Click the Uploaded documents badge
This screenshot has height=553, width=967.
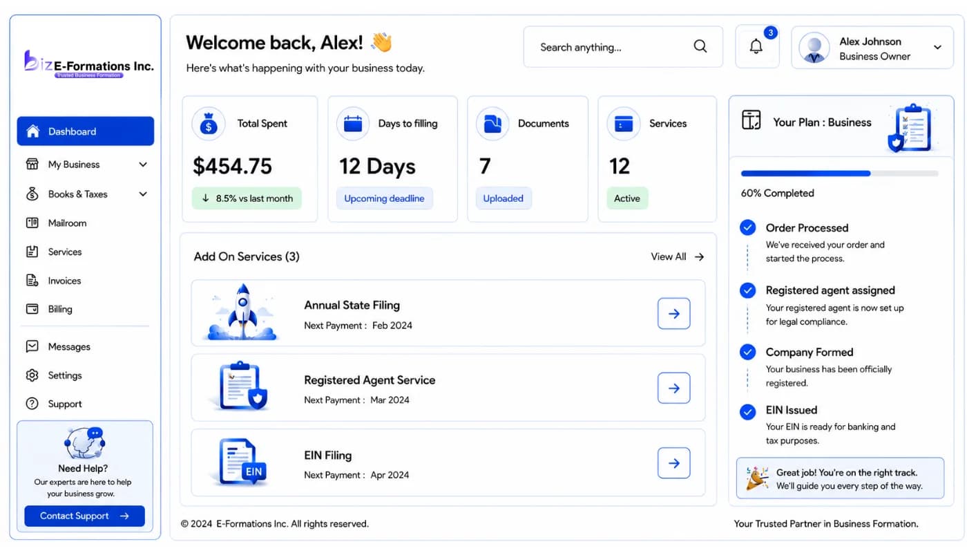(x=503, y=198)
